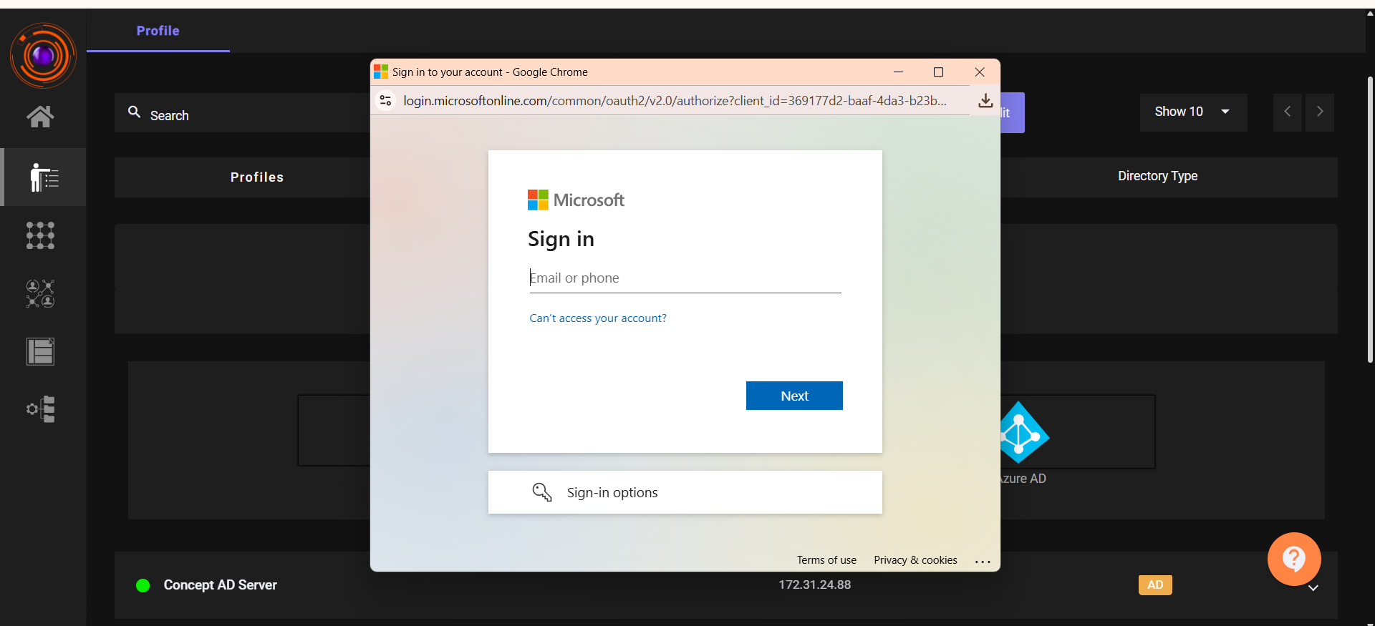
Task: Open the Home icon in sidebar
Action: click(40, 116)
